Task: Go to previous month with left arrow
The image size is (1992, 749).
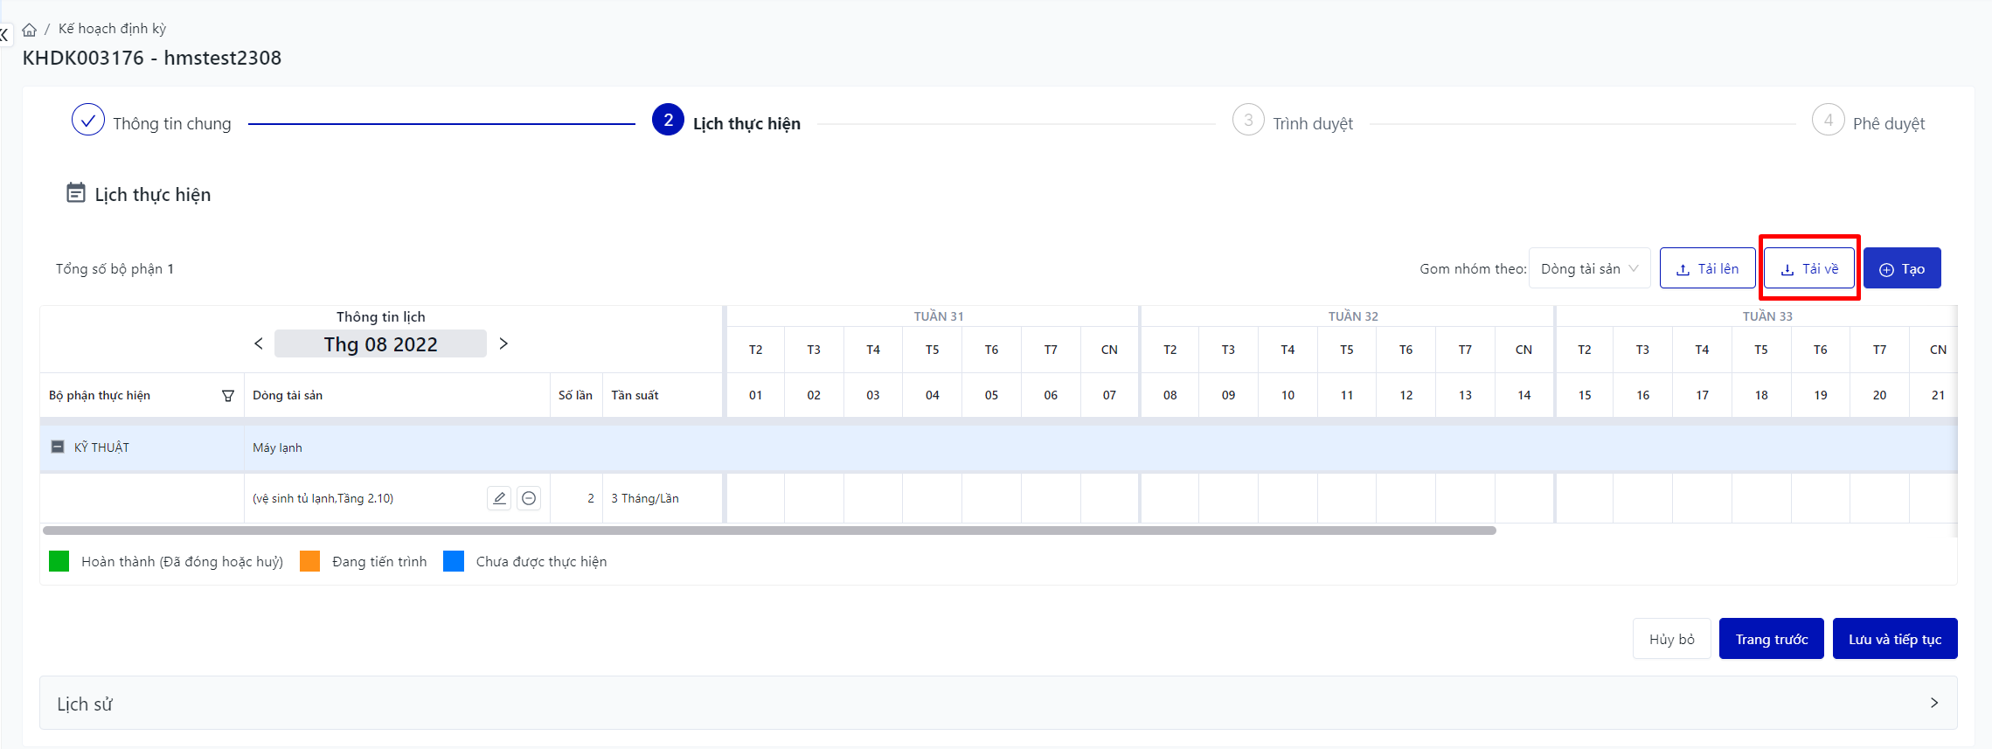Action: coord(259,343)
